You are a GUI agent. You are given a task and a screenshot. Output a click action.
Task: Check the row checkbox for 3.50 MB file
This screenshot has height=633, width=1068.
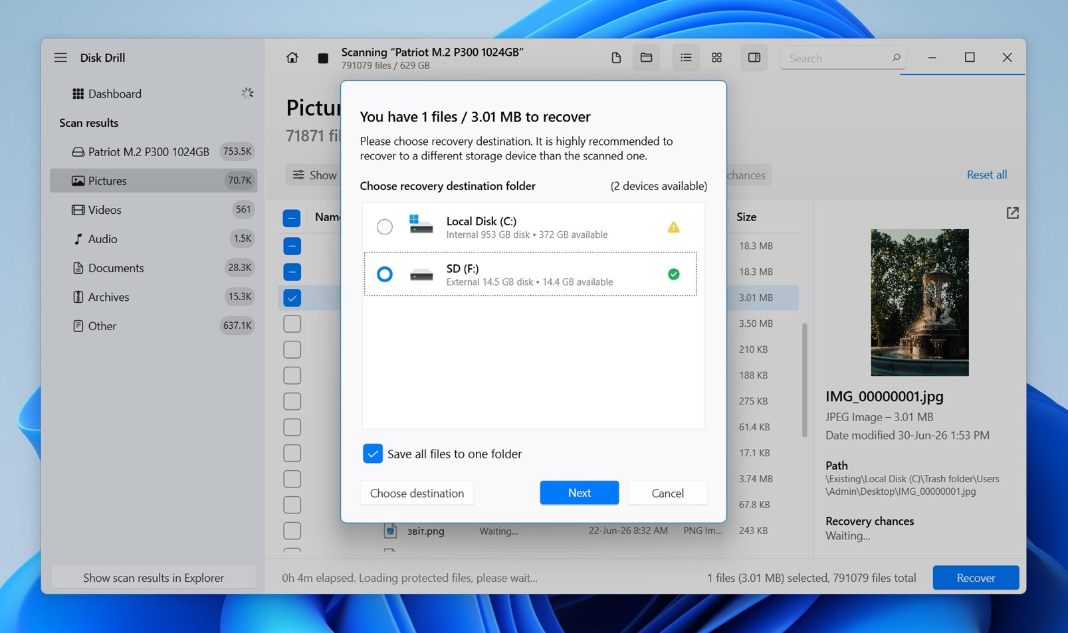click(292, 323)
